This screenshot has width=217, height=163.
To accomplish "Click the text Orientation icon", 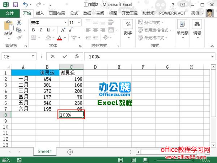I will pyautogui.click(x=106, y=38).
